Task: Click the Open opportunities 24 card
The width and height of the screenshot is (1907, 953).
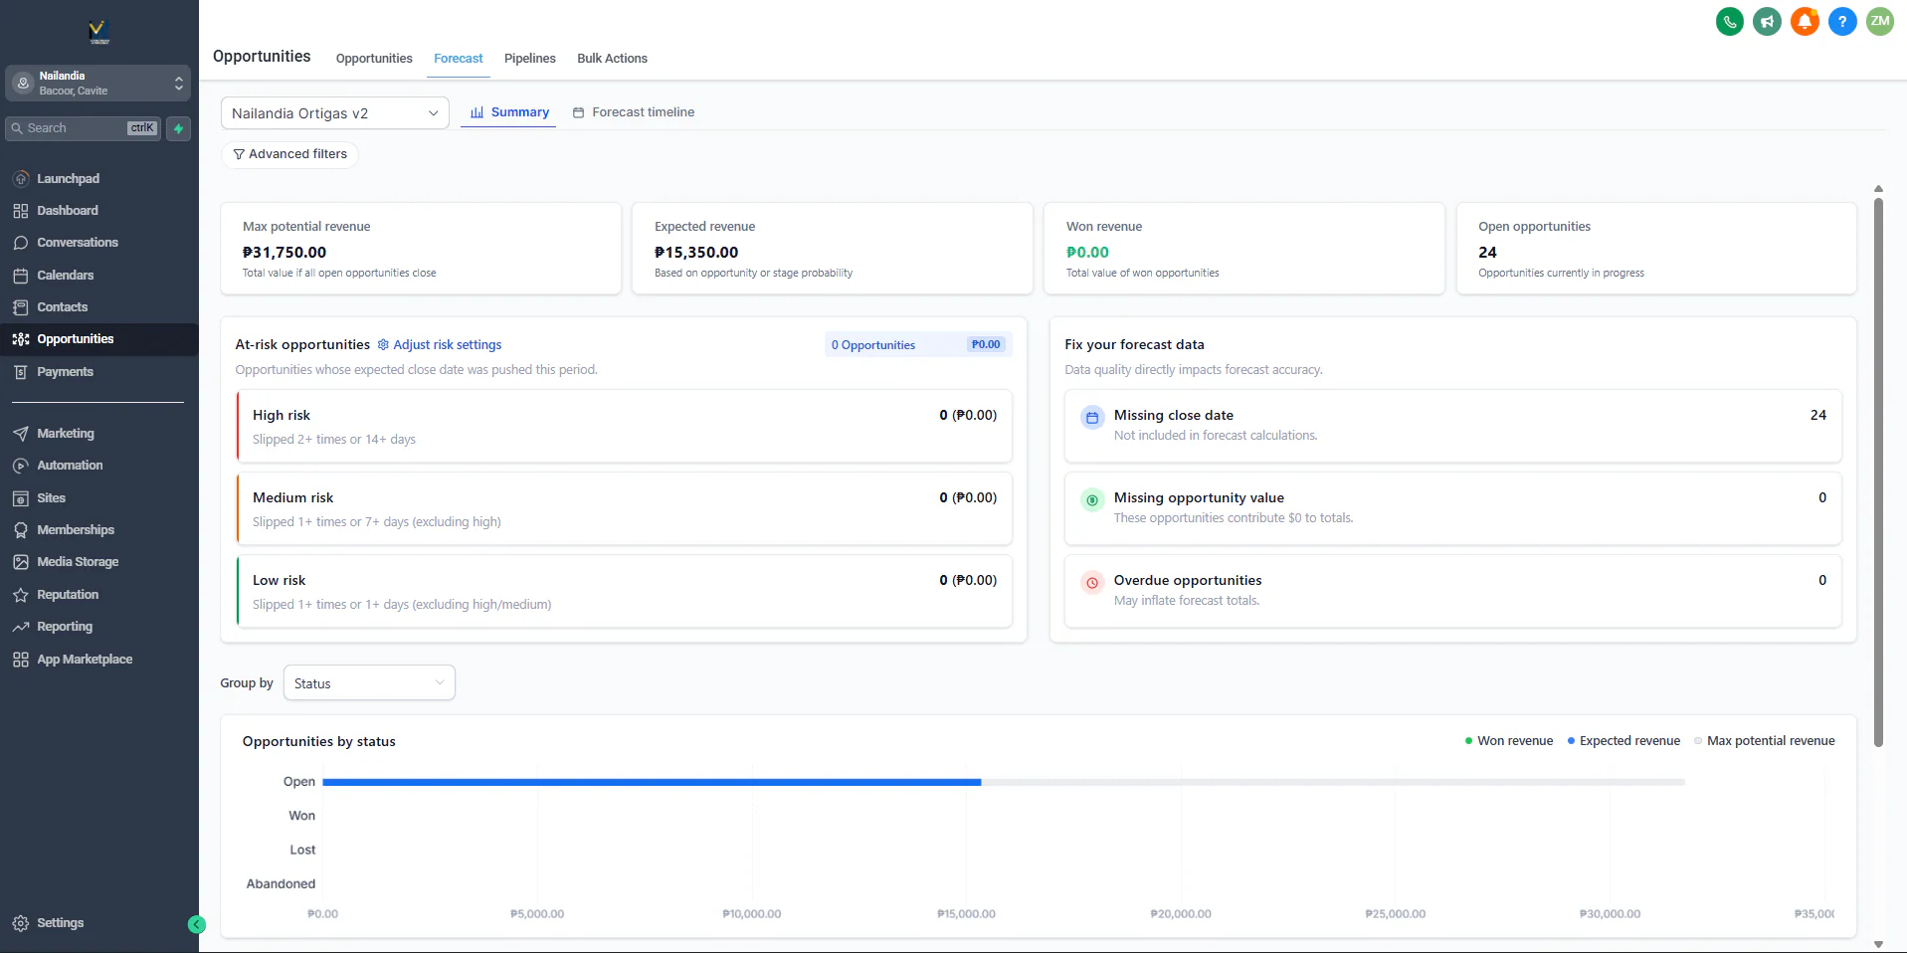Action: click(x=1656, y=249)
